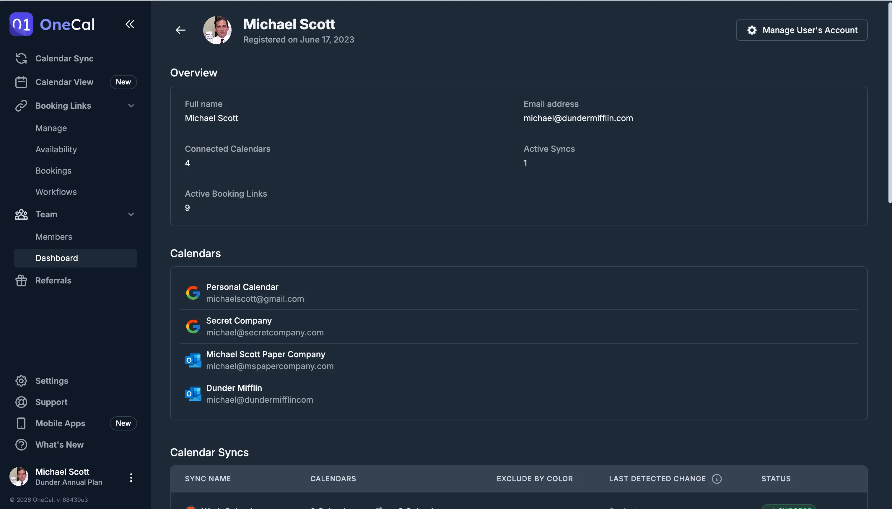892x509 pixels.
Task: Open account menu via three dots
Action: (131, 477)
